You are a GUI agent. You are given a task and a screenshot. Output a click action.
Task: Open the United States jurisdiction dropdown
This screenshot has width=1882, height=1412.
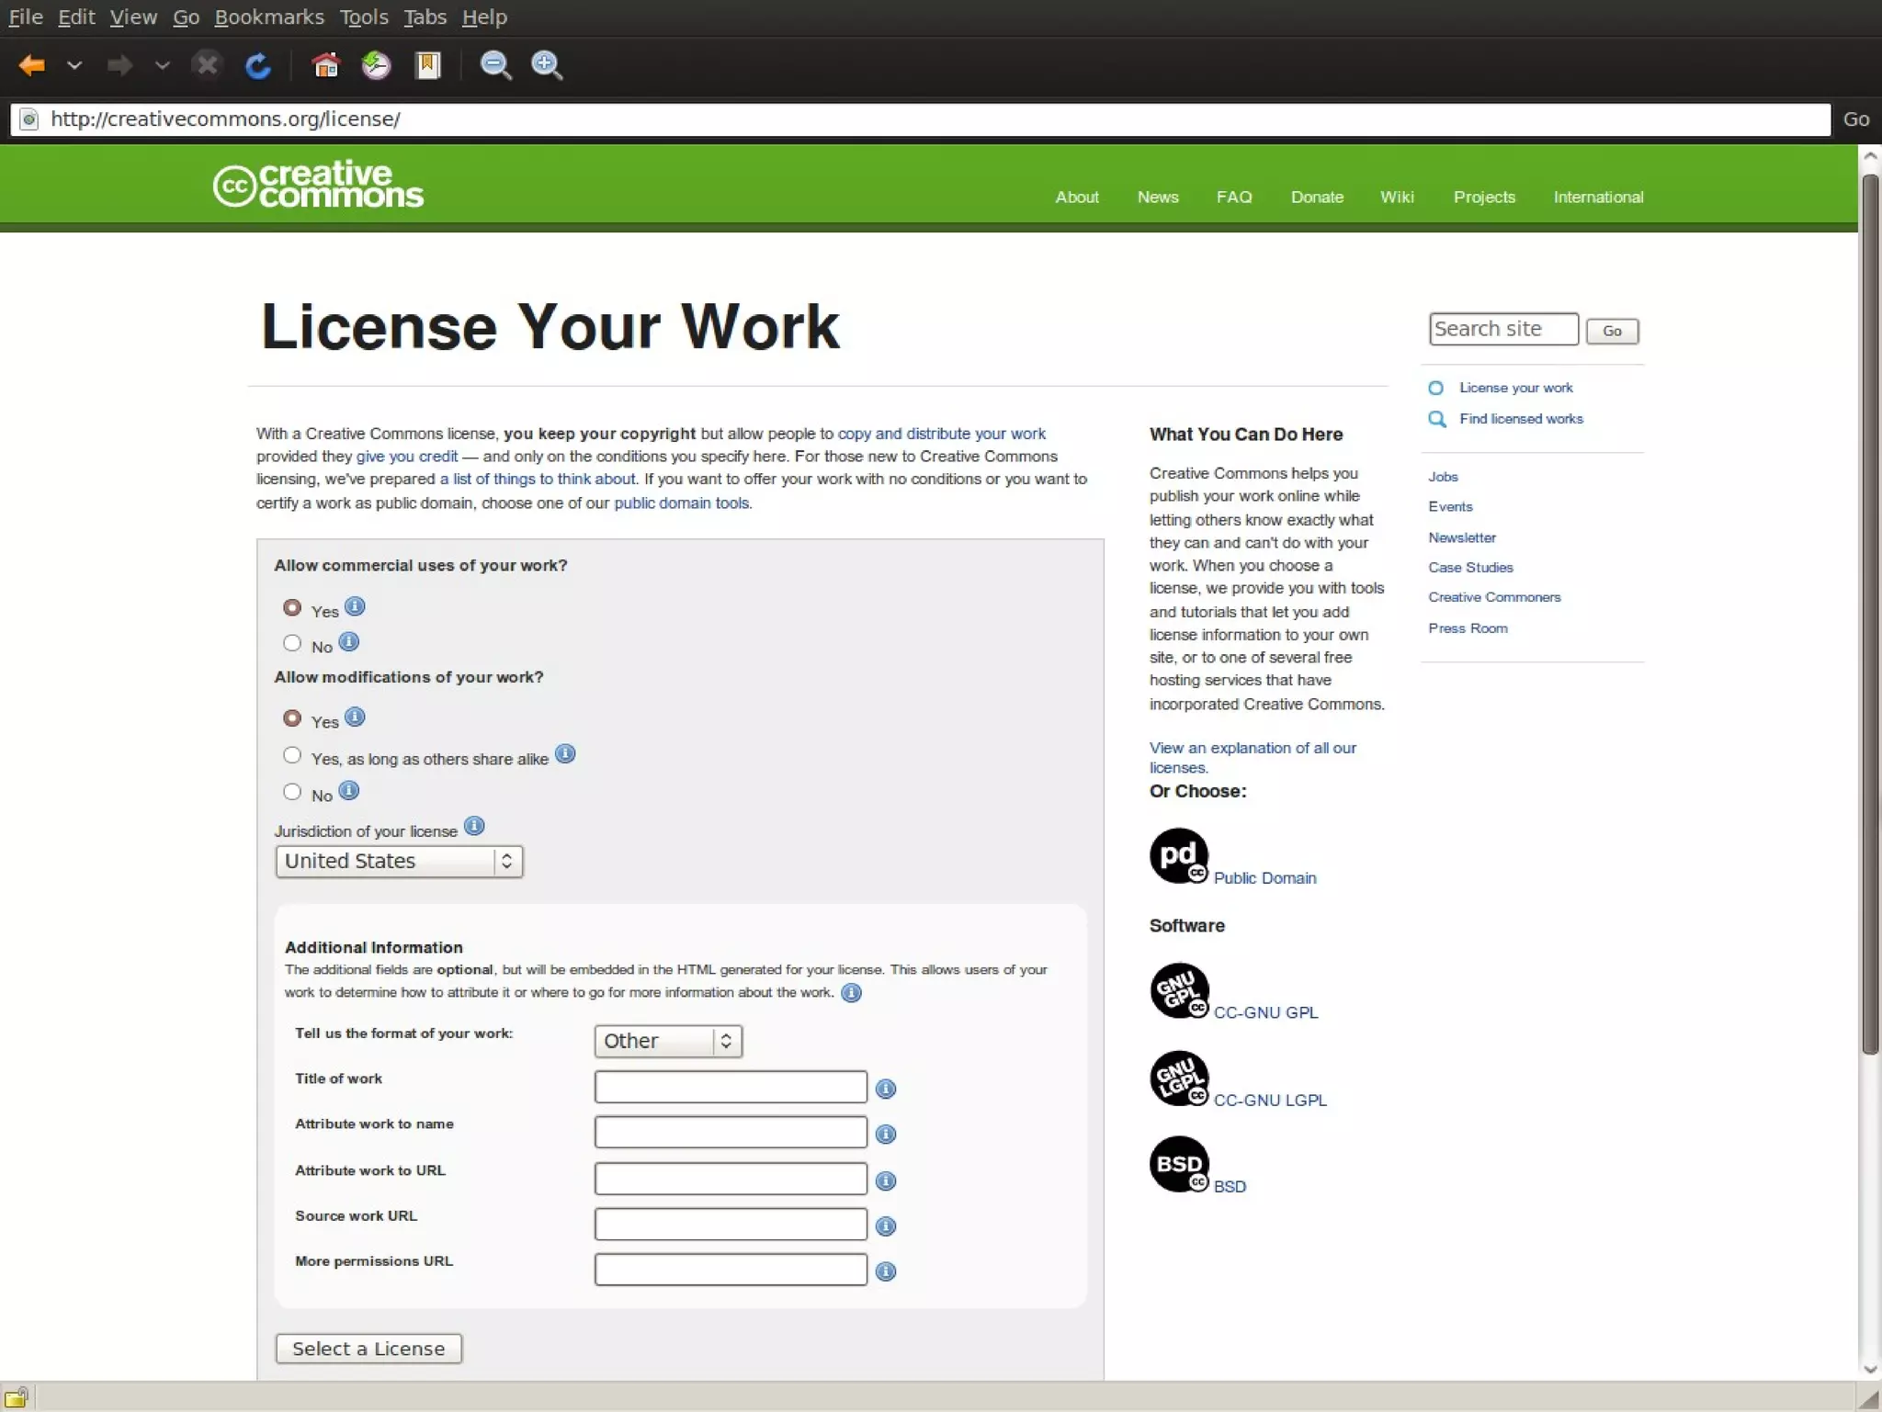tap(399, 862)
